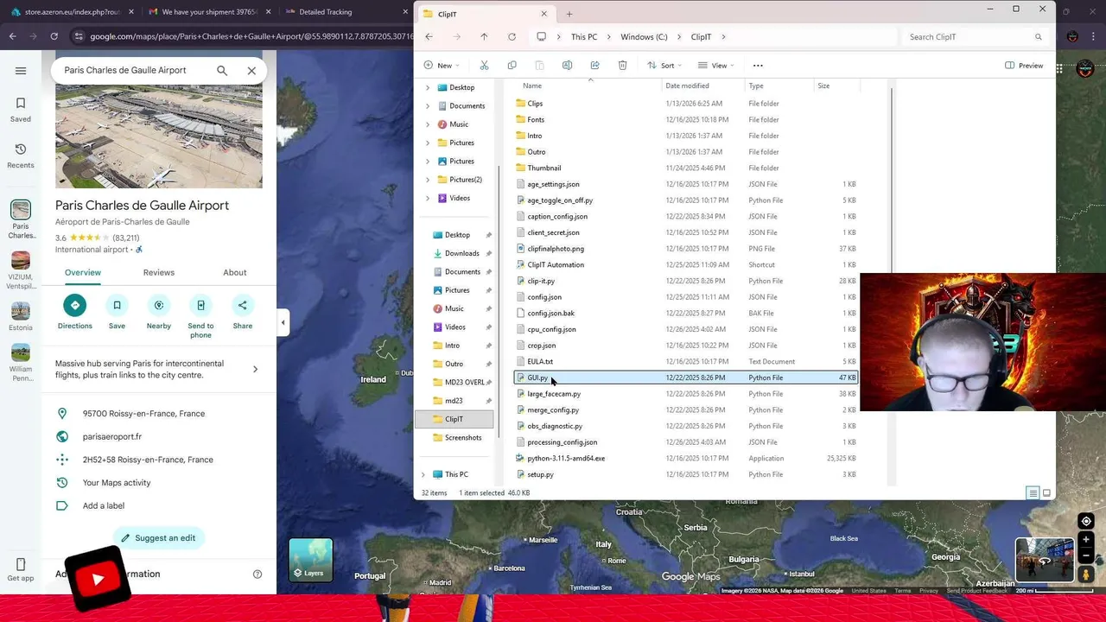The height and width of the screenshot is (622, 1106).
Task: Click the Copy icon in Explorer toolbar
Action: 512,66
